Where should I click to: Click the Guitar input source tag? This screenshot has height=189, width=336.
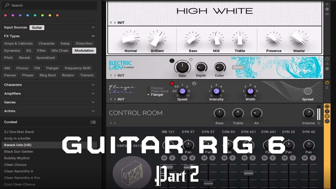click(37, 27)
